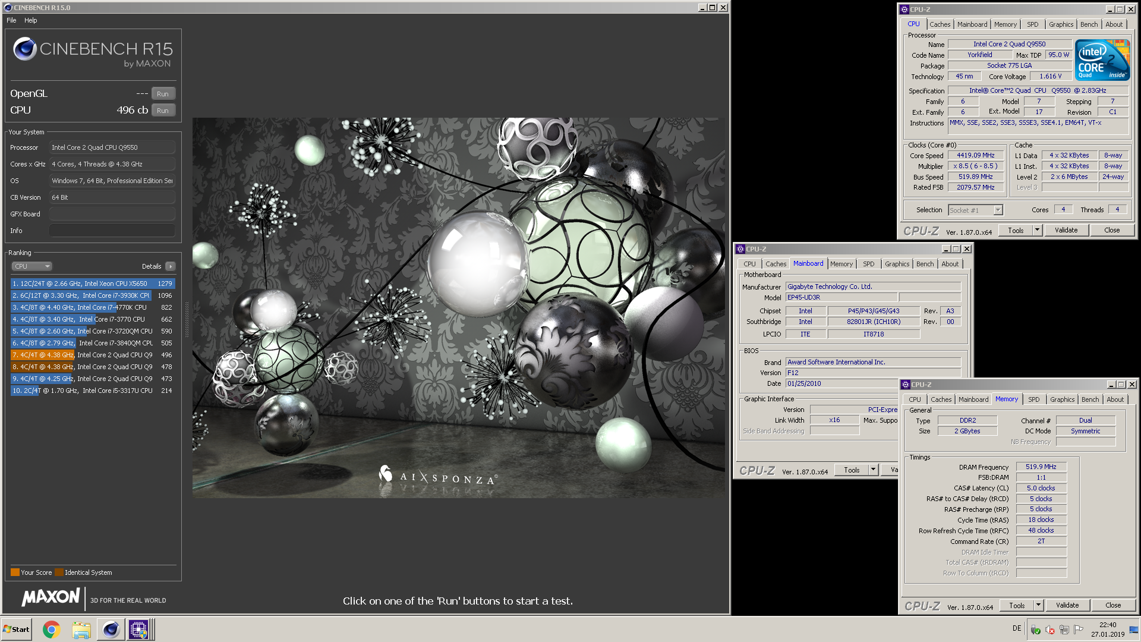Select the Cinebench taskbar button

click(x=111, y=630)
